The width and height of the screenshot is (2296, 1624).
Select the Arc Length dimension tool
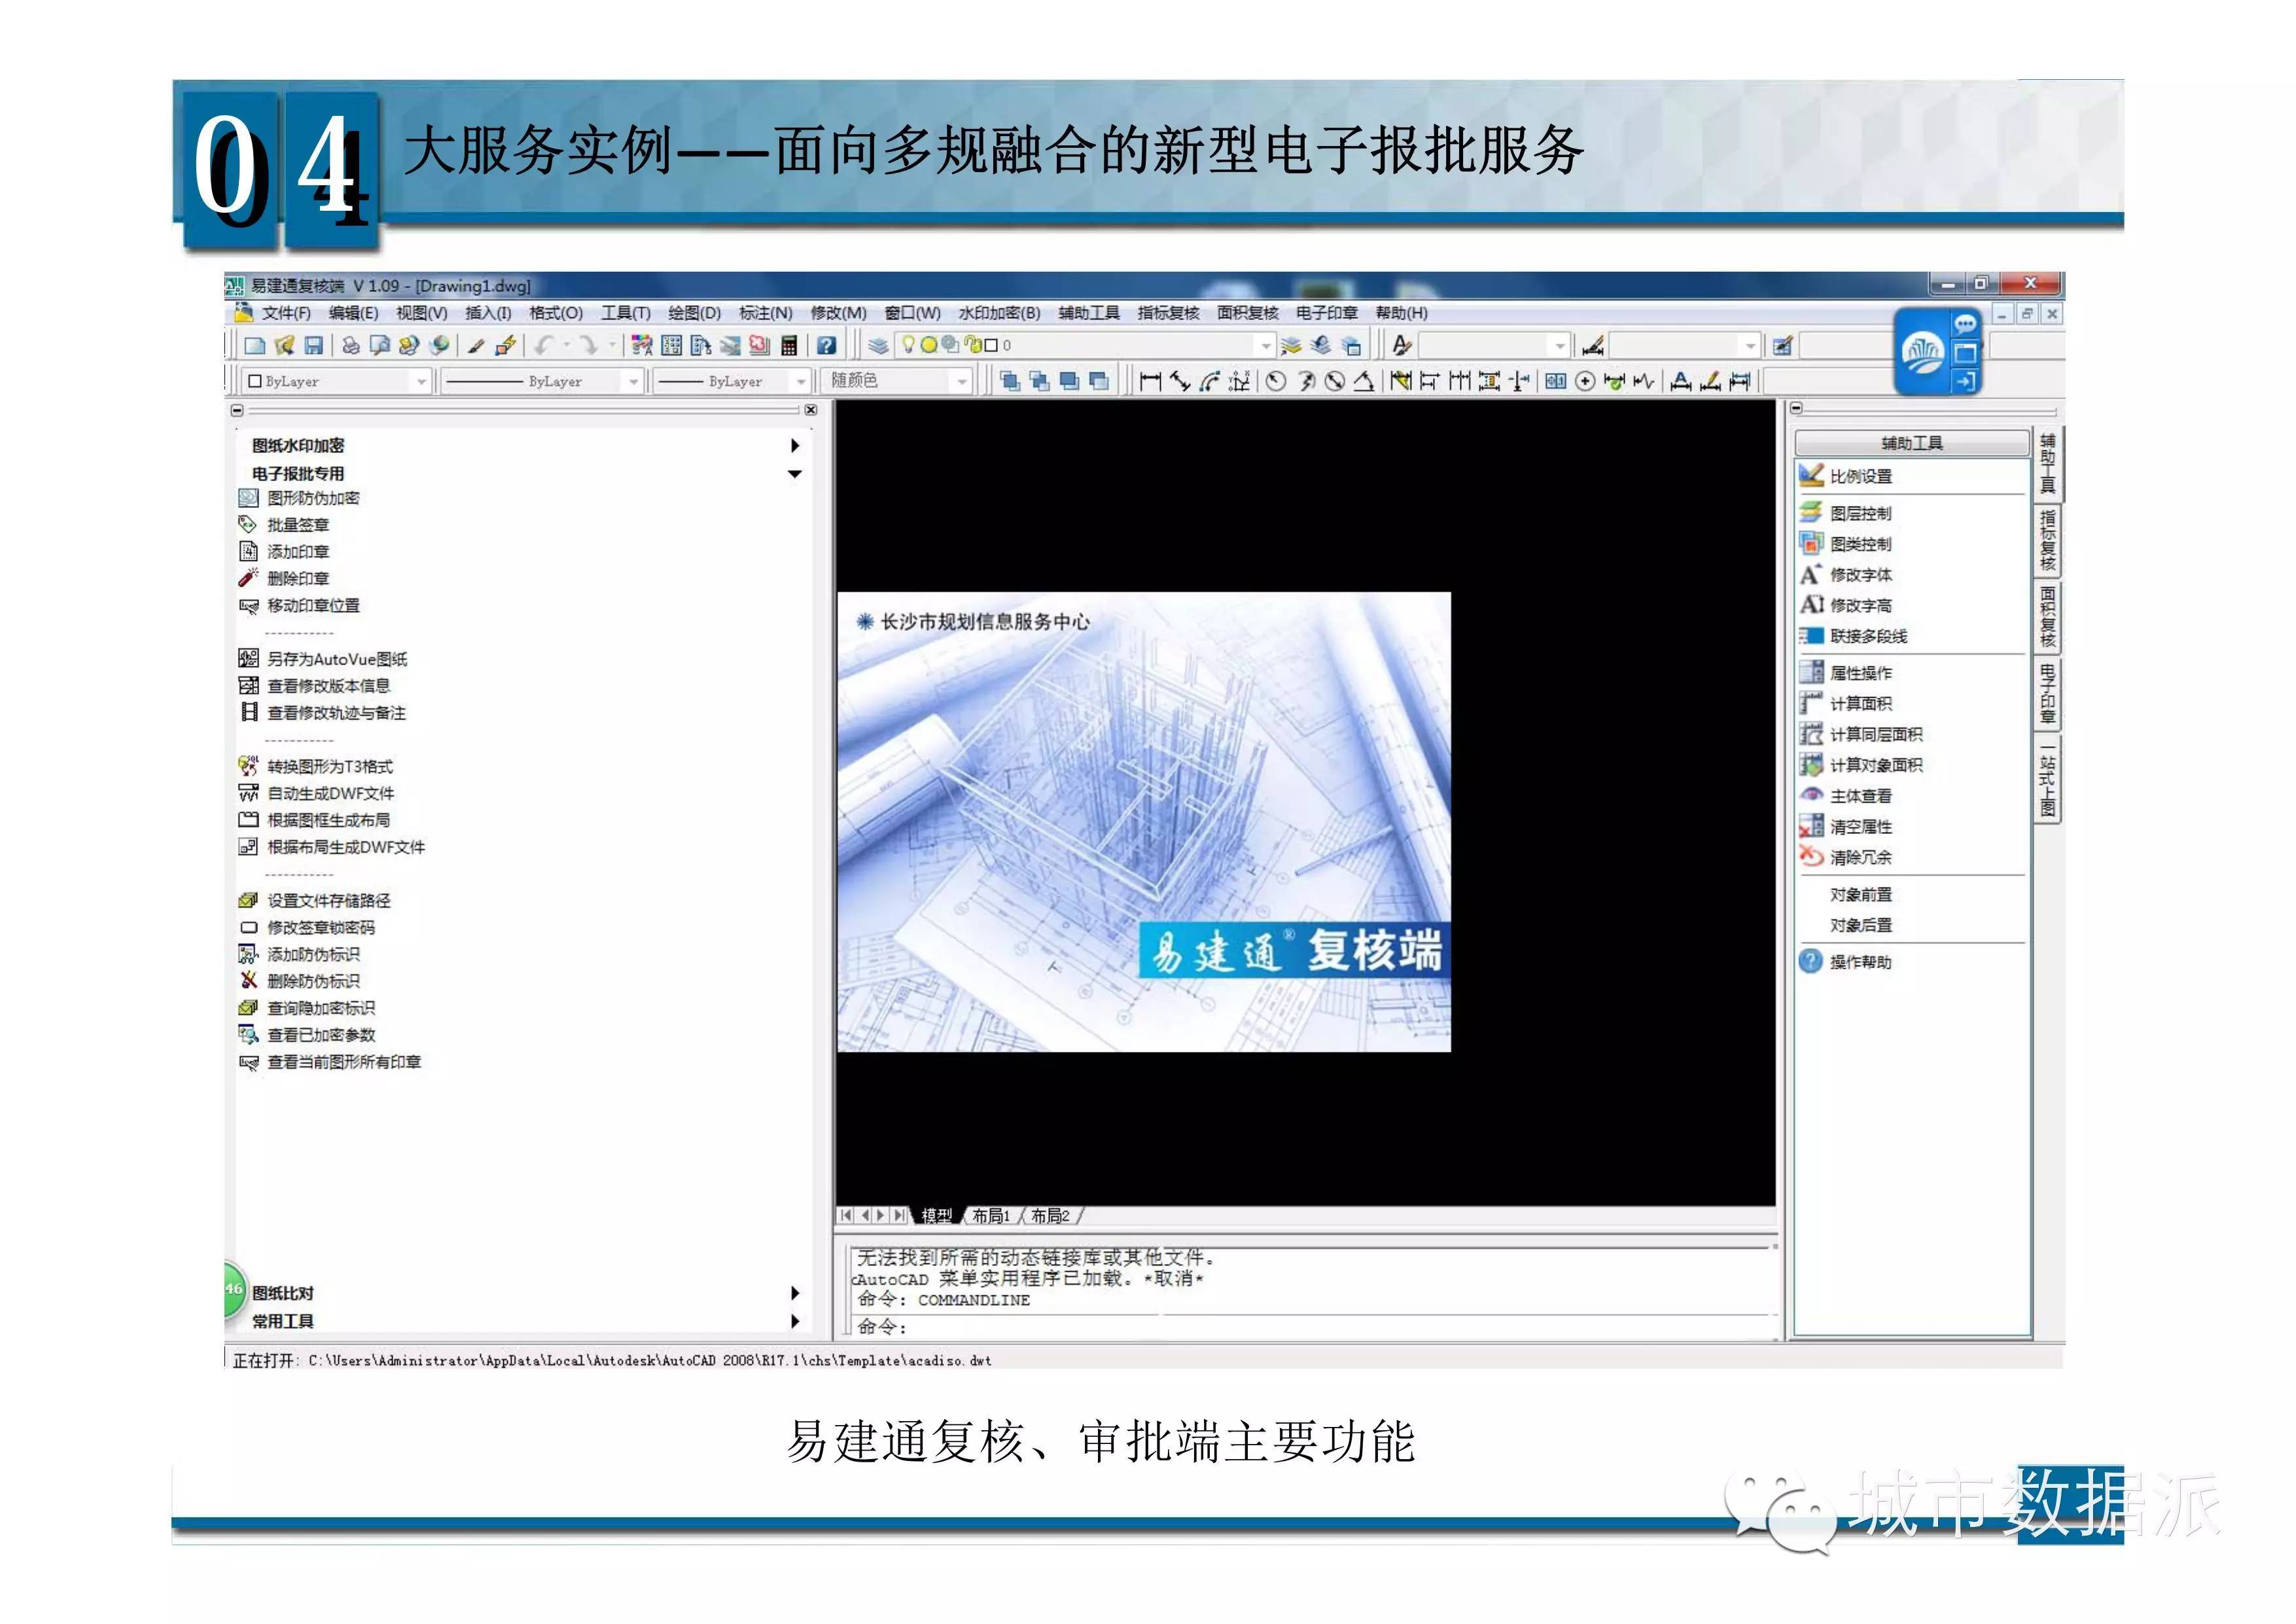[1210, 381]
